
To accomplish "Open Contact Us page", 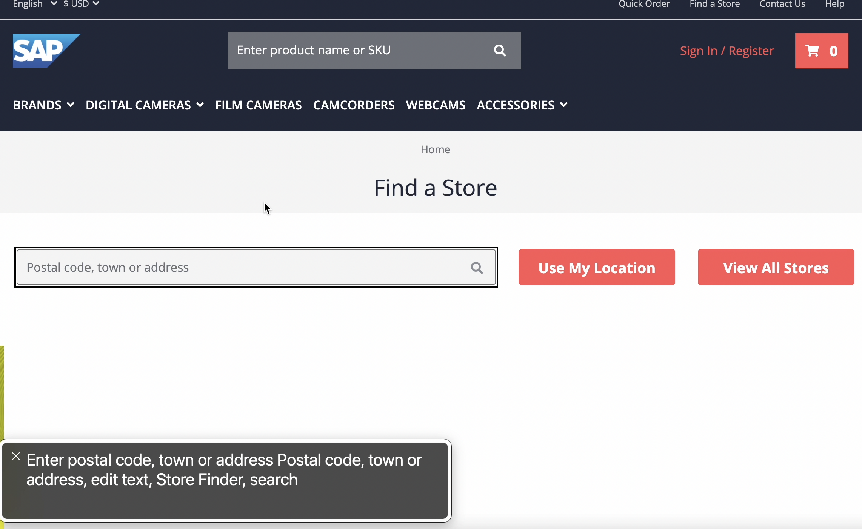I will [x=782, y=4].
